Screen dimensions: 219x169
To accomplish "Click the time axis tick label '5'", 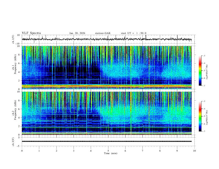I will pos(108,151).
